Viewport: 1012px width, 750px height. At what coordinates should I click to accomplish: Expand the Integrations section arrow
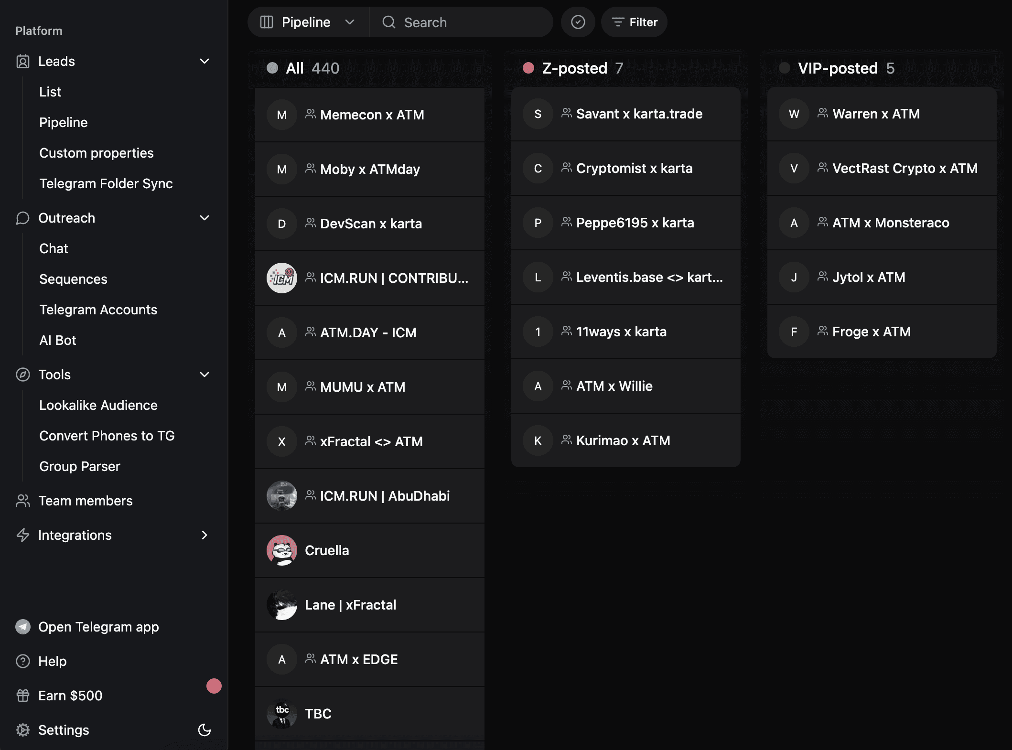pos(205,535)
